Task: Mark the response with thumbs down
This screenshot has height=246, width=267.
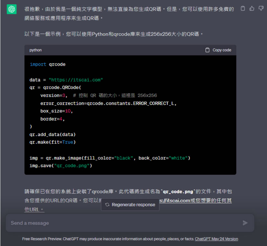Action: click(x=261, y=9)
